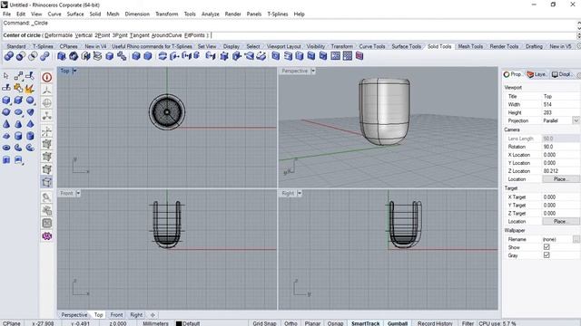Select the Pipe solid tool
The width and height of the screenshot is (581, 326).
[x=18, y=148]
